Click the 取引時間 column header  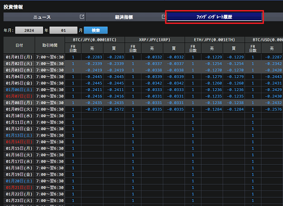point(50,45)
